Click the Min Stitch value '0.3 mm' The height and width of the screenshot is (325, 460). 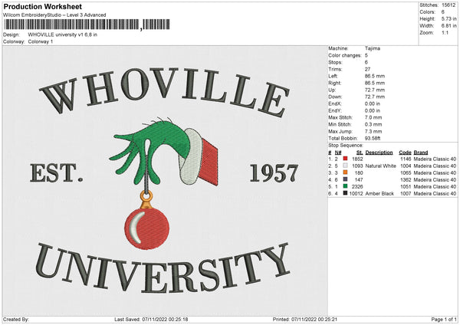(373, 125)
